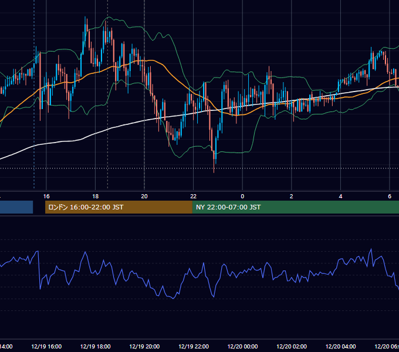Click hour label 18 on upper chart axis
This screenshot has width=399, height=352.
coord(96,197)
